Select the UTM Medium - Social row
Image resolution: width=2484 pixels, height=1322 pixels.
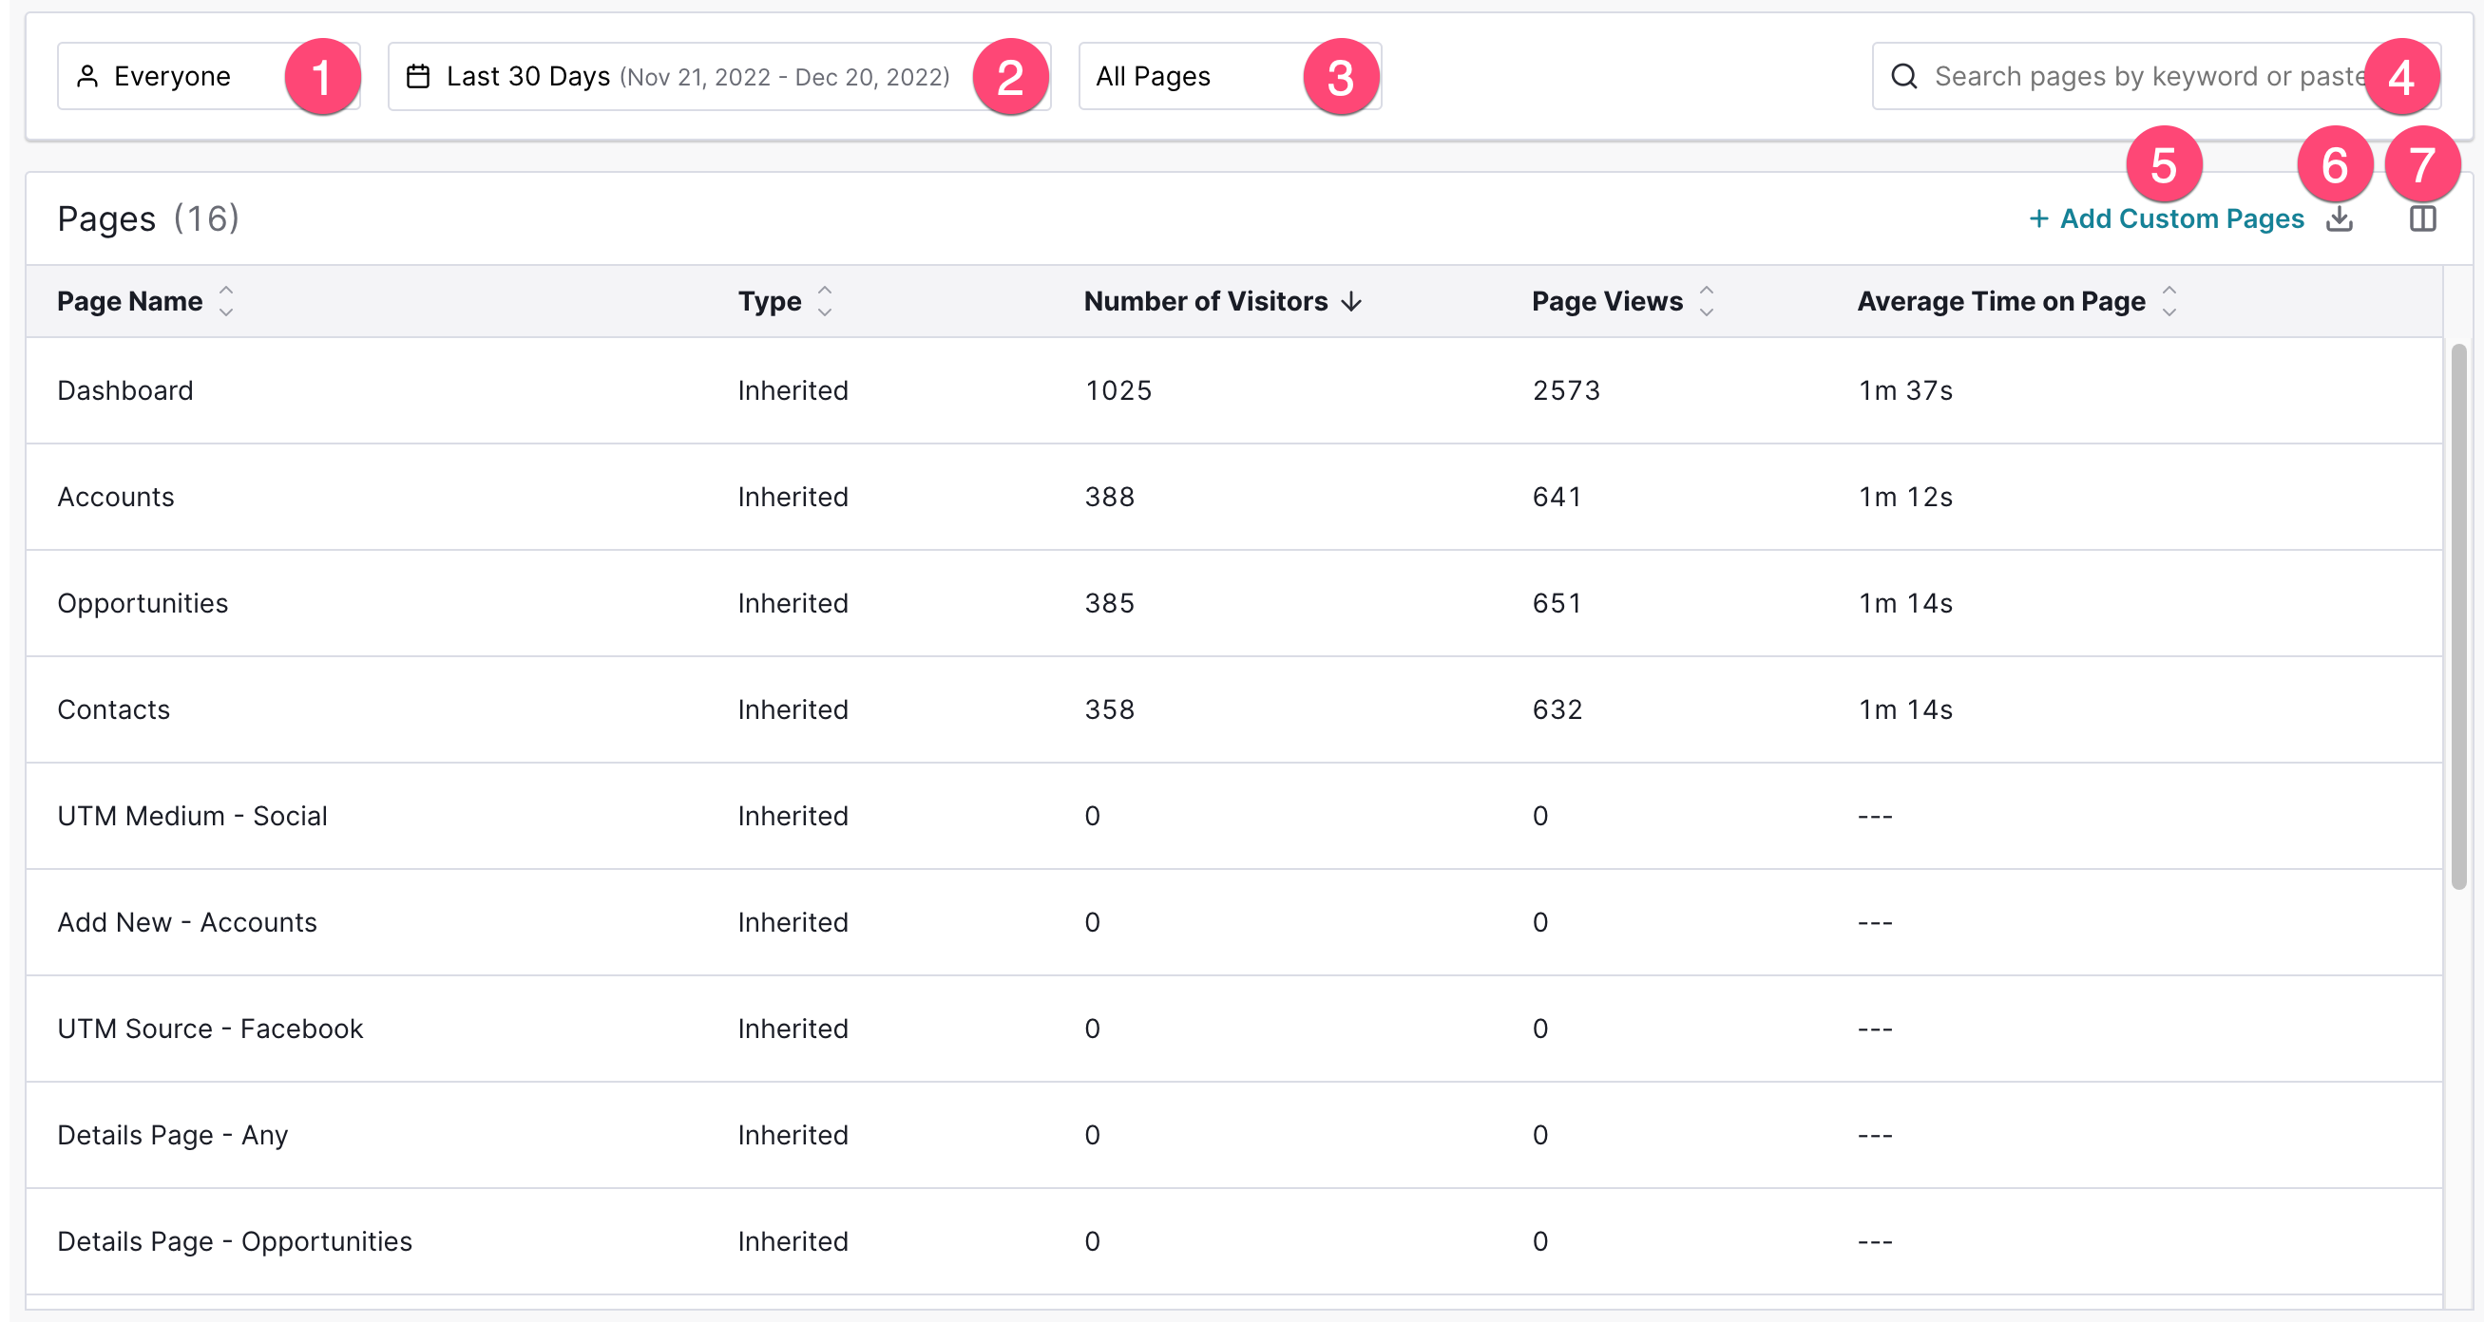1234,816
